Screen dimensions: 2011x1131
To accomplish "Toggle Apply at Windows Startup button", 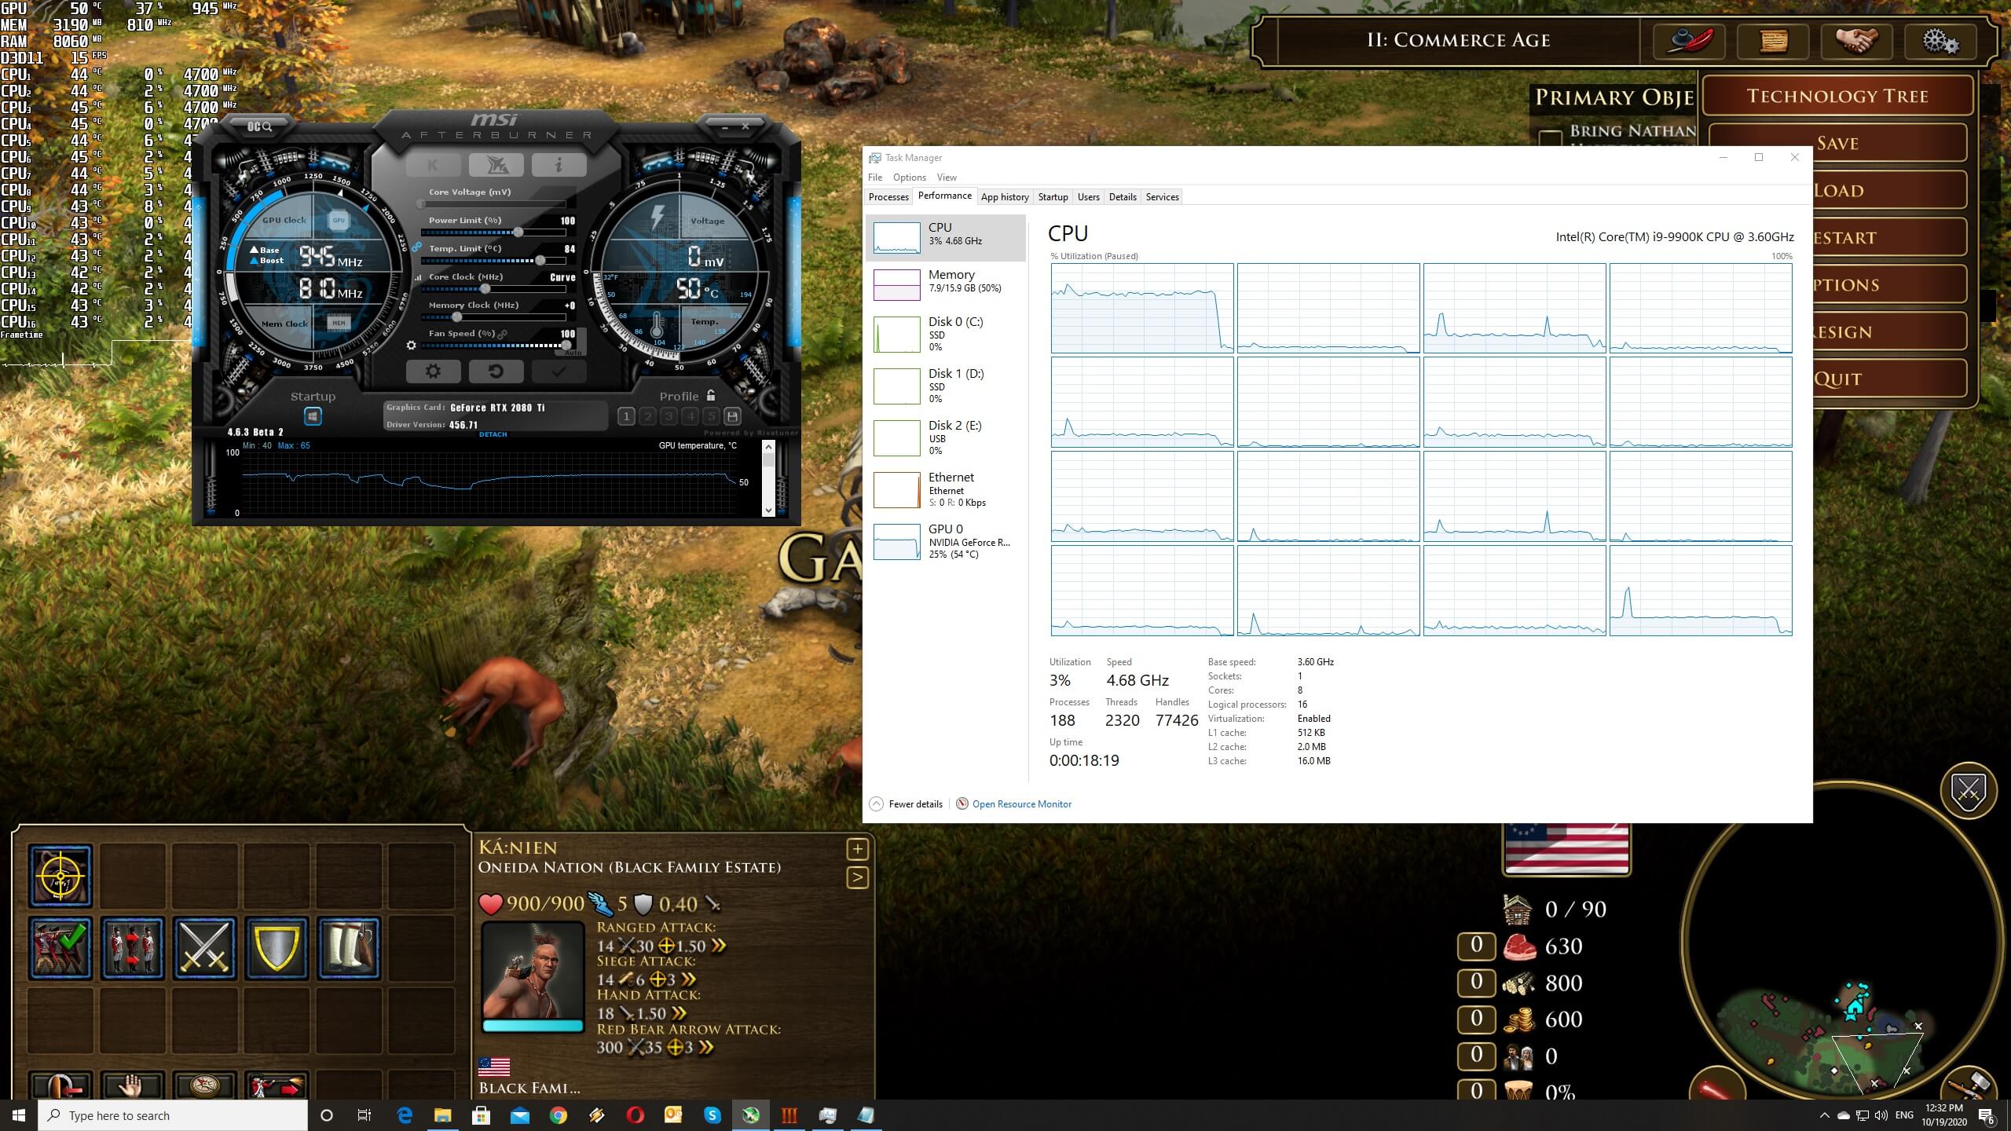I will [x=313, y=416].
